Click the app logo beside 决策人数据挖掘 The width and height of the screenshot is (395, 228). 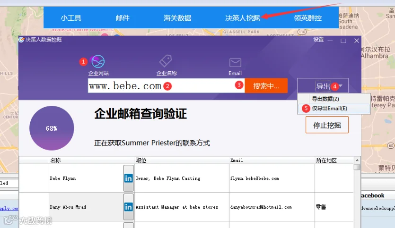coord(21,40)
